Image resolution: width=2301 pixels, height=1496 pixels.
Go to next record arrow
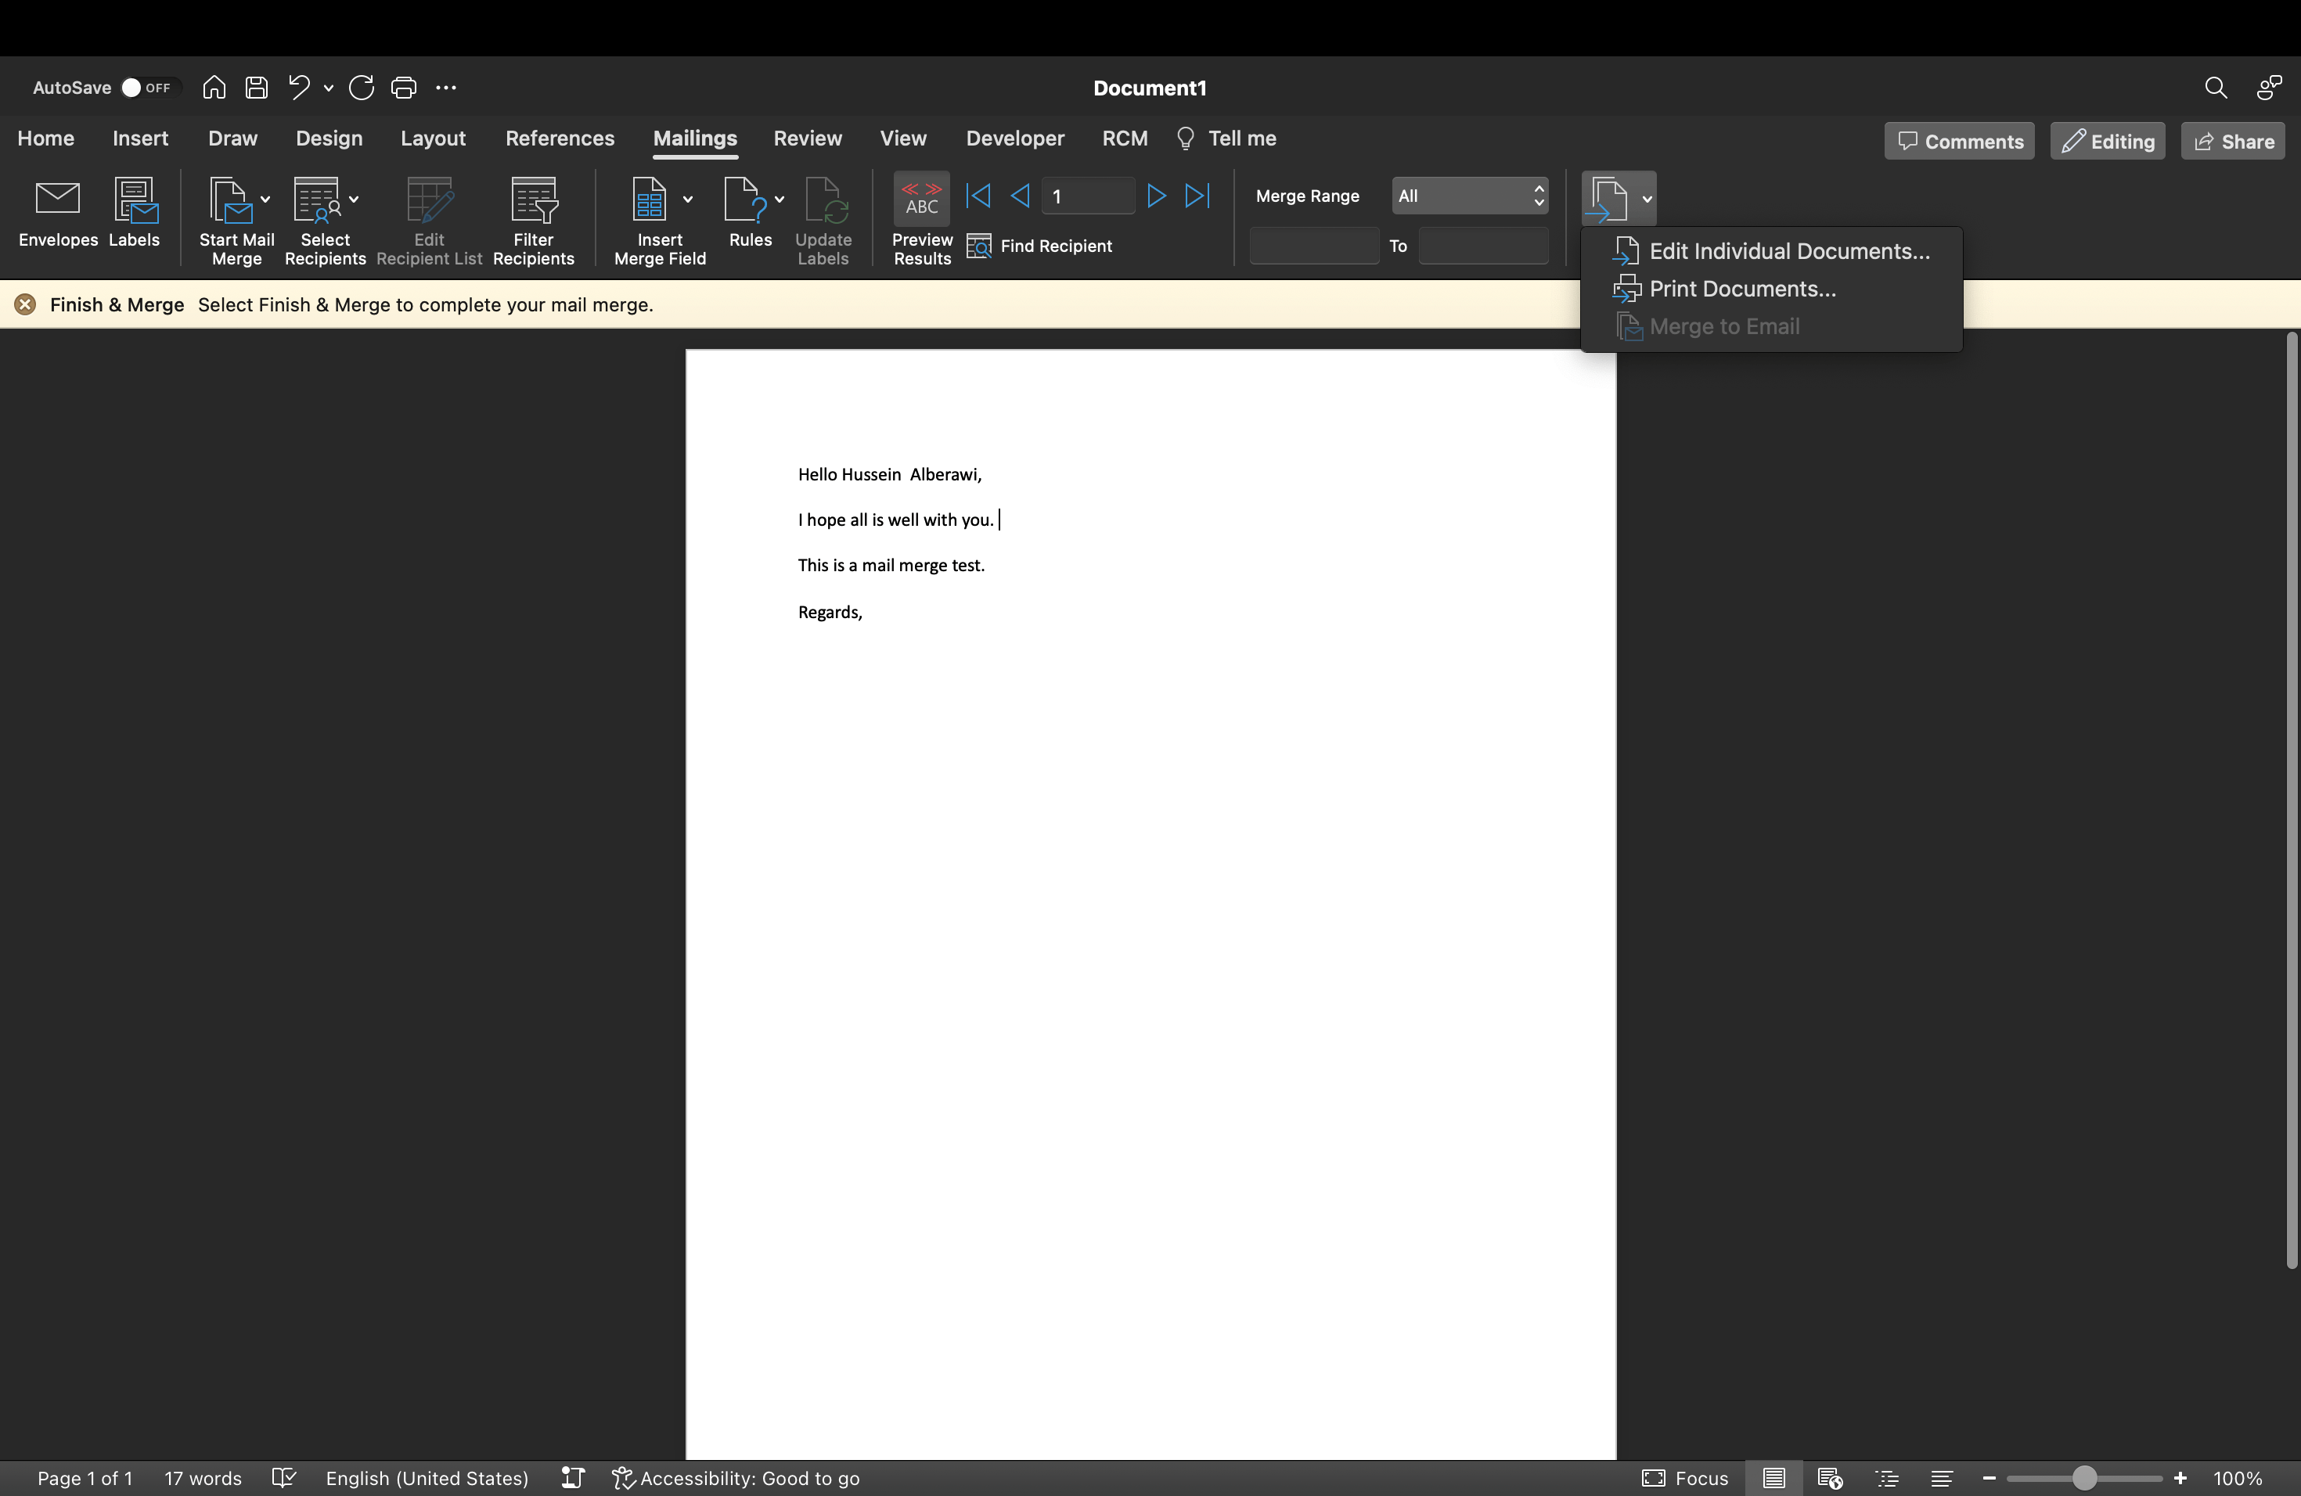[x=1155, y=196]
